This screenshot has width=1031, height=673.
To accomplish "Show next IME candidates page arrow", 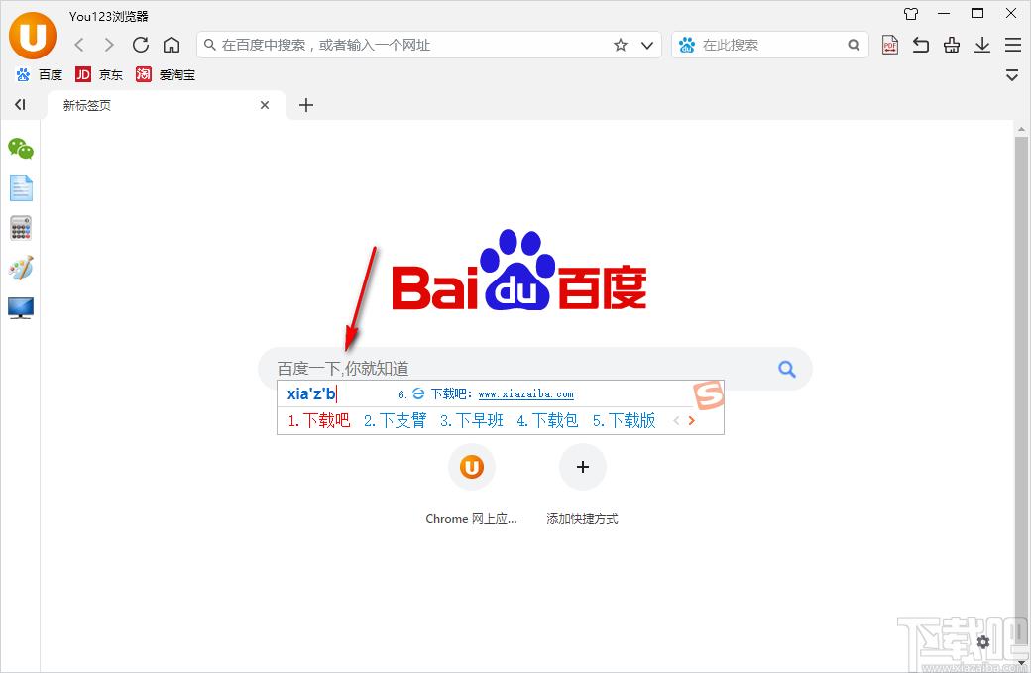I will (691, 420).
